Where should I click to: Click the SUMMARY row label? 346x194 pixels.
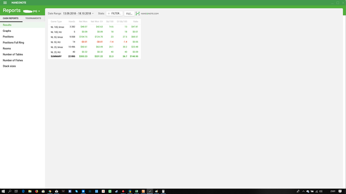pos(56,57)
